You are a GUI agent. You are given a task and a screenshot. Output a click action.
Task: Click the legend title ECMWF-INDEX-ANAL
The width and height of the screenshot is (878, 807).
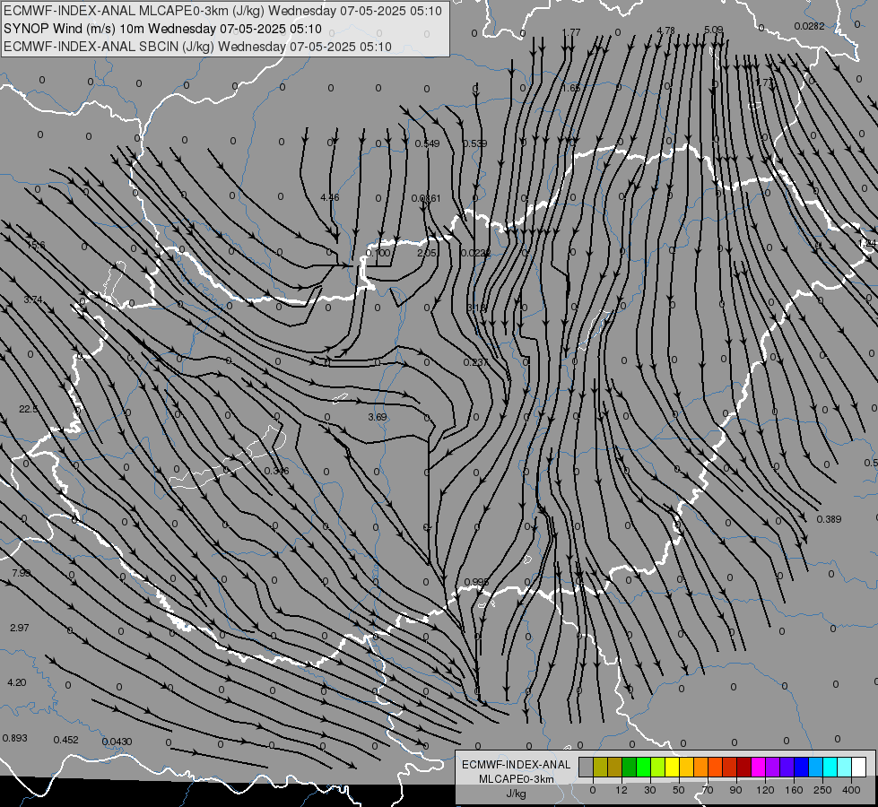coord(517,765)
